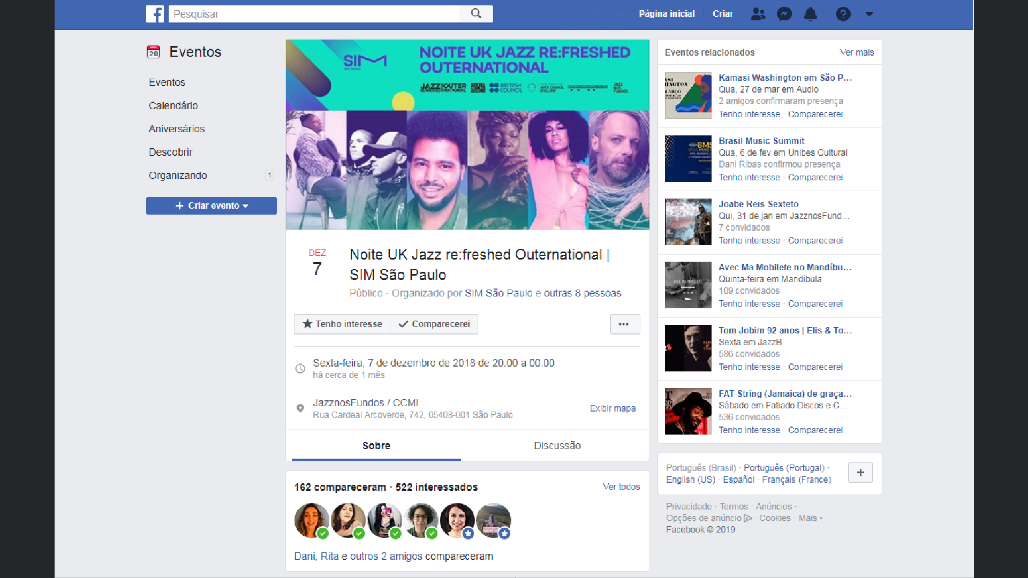Click the Facebook logo icon
Image resolution: width=1028 pixels, height=578 pixels.
[x=155, y=14]
